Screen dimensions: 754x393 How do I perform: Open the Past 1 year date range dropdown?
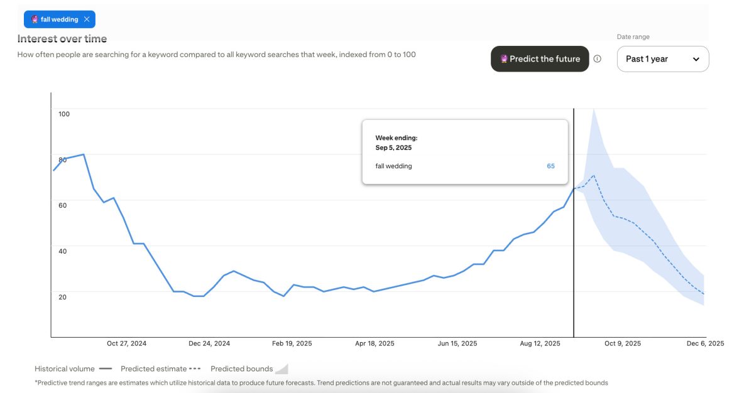click(x=662, y=58)
